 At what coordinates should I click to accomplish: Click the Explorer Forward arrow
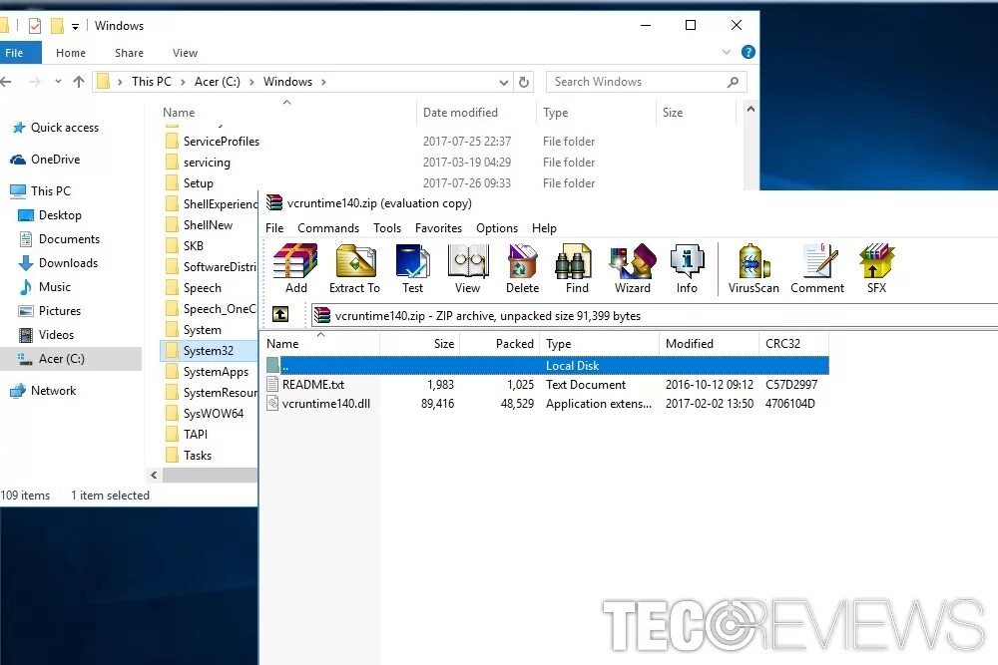pyautogui.click(x=35, y=82)
